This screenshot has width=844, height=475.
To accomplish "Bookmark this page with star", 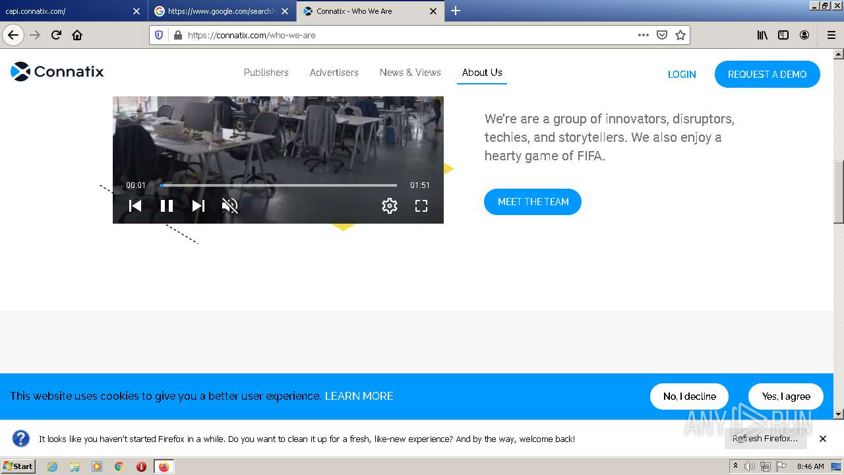I will (680, 35).
